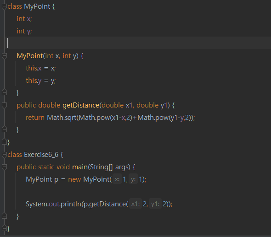
Task: Fold the main method closing brace marker
Action: (4, 216)
